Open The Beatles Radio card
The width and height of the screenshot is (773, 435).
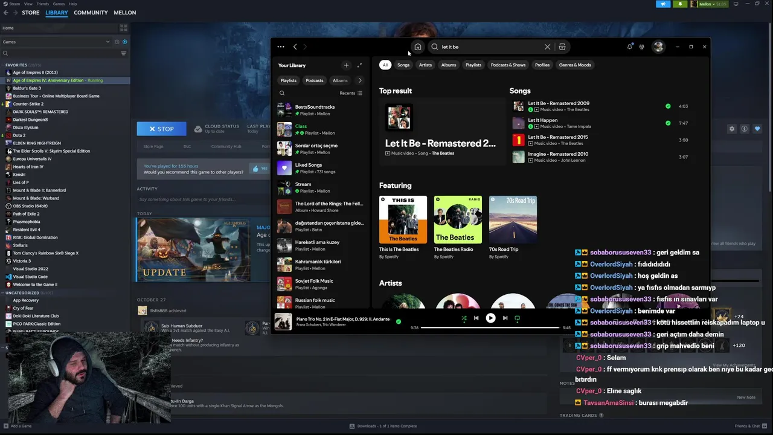(458, 228)
